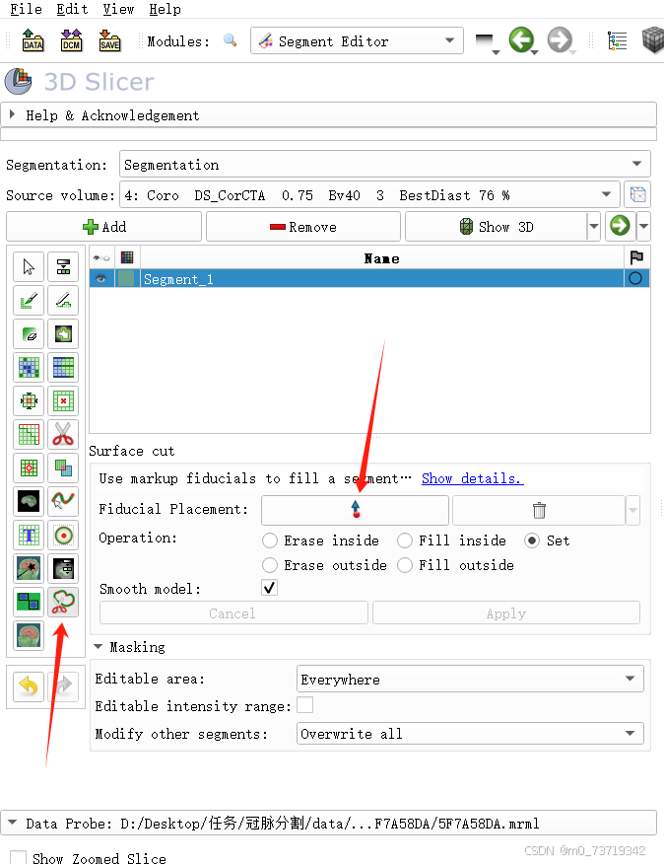Image resolution: width=664 pixels, height=864 pixels.
Task: Click the yellow Undo arrow
Action: tap(29, 686)
